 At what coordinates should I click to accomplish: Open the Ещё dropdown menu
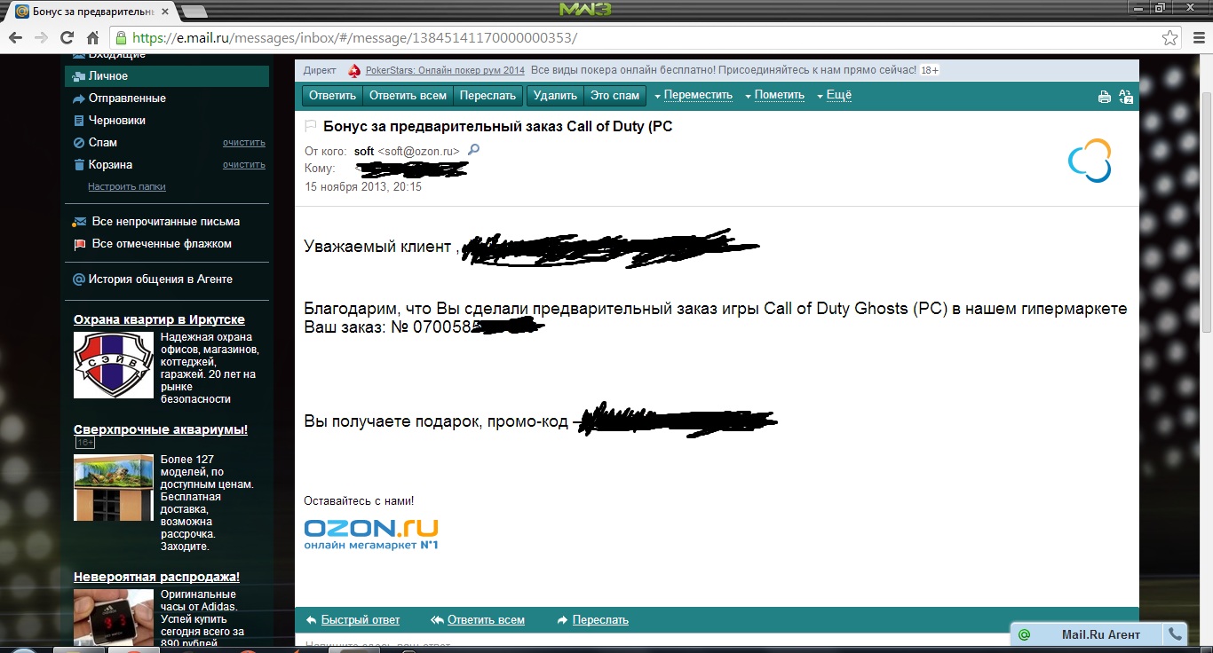pos(834,96)
